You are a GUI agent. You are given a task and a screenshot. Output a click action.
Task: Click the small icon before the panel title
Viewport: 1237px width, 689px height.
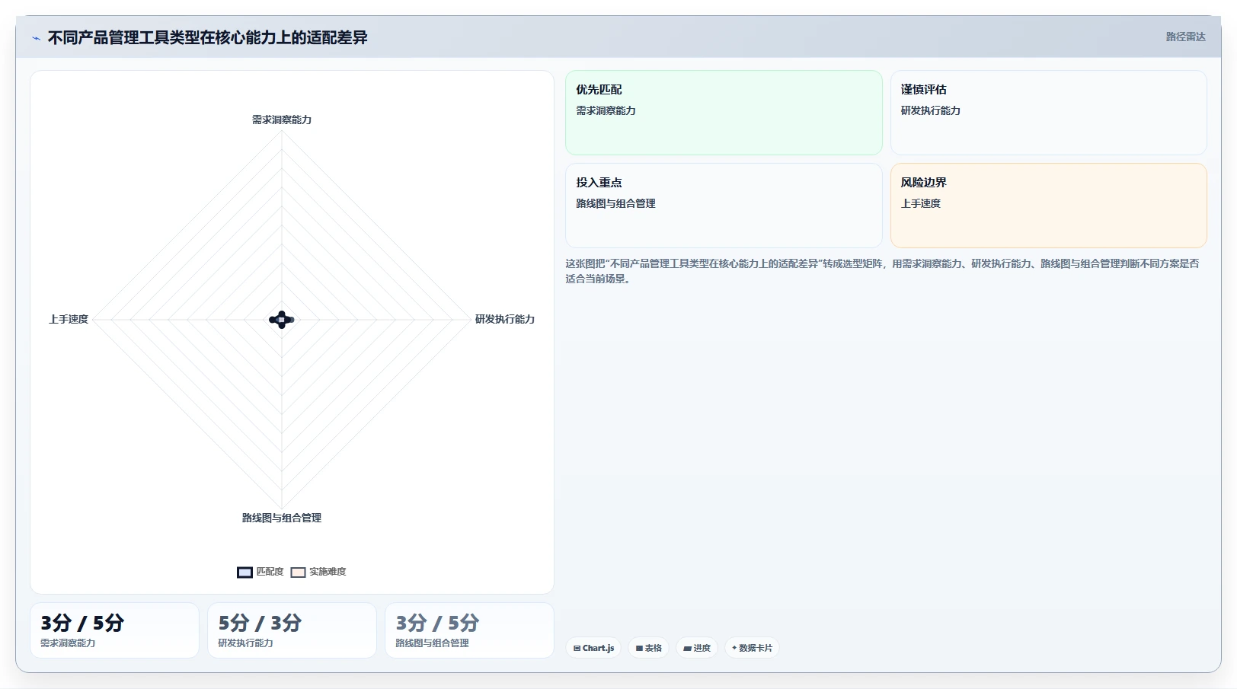click(36, 38)
